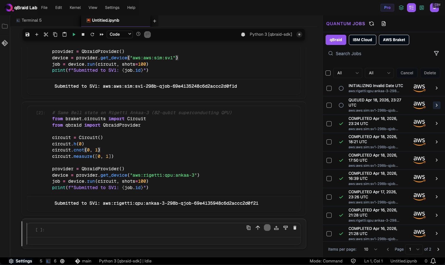This screenshot has height=265, width=445.
Task: Open the stacked layers environments icon in top bar
Action: [401, 7]
